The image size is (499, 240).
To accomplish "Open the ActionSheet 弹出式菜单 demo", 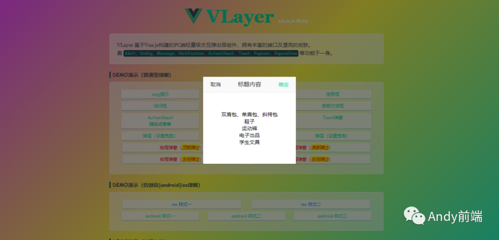I will pyautogui.click(x=160, y=121).
